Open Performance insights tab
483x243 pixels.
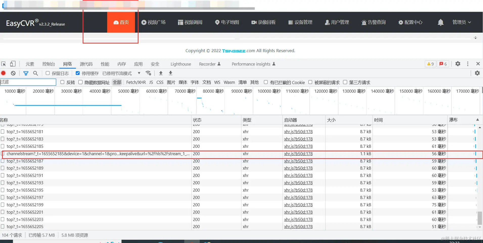coord(254,64)
